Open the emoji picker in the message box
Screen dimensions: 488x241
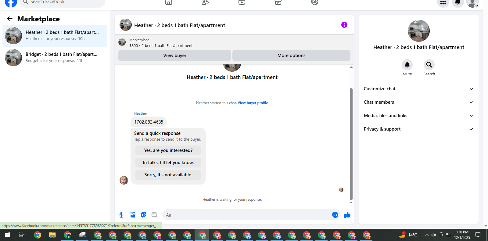335,215
